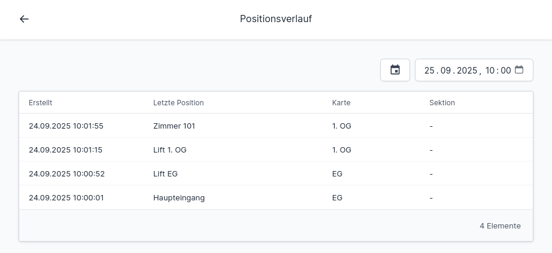This screenshot has width=552, height=253.
Task: Click the Erstellt column header
Action: click(x=41, y=103)
